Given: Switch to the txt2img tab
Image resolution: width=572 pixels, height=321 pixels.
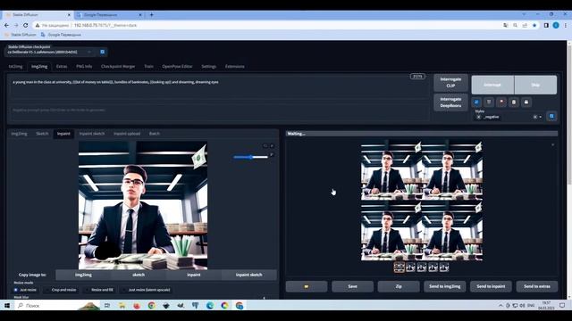Looking at the screenshot, I should pos(16,67).
